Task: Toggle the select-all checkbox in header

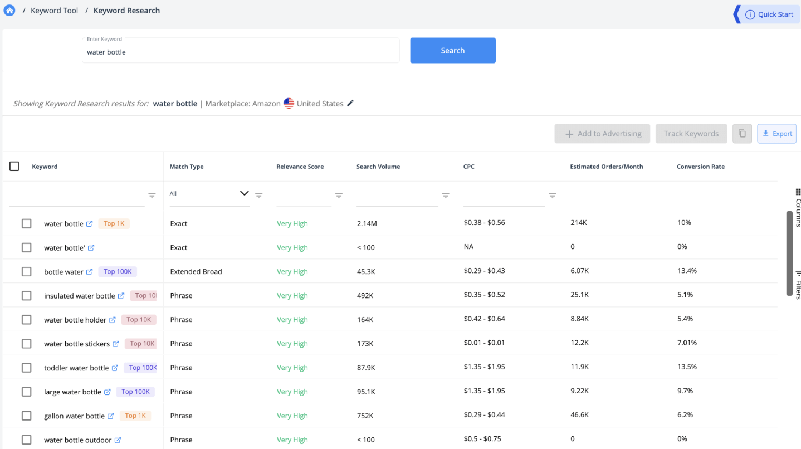Action: pos(14,167)
